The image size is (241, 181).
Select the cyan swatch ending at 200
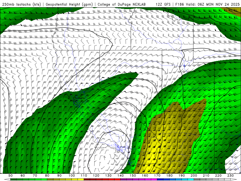[191, 179]
